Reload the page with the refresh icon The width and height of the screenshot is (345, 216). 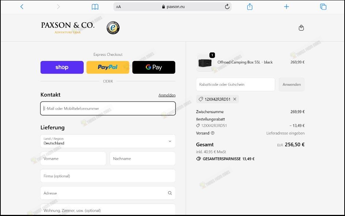(x=227, y=6)
